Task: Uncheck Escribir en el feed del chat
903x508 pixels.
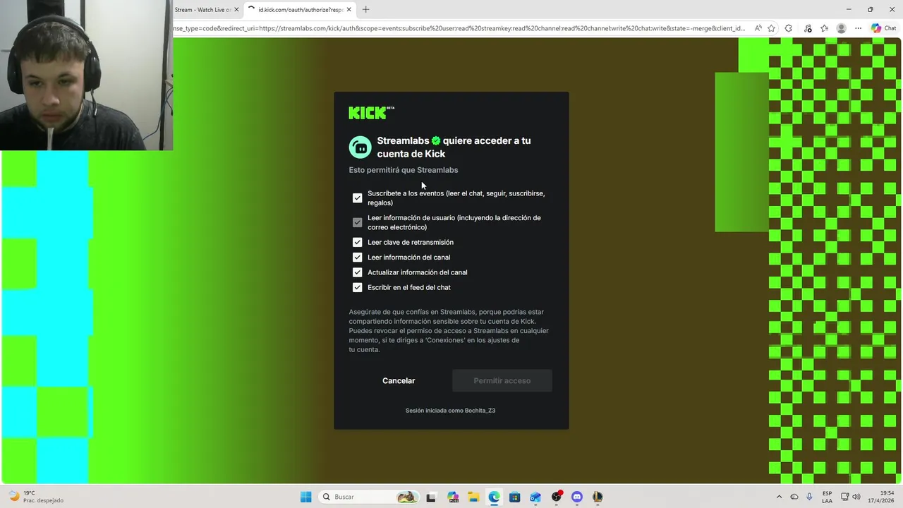Action: click(x=357, y=287)
